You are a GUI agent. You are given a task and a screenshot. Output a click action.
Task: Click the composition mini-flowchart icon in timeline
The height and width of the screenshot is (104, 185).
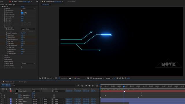(78, 86)
